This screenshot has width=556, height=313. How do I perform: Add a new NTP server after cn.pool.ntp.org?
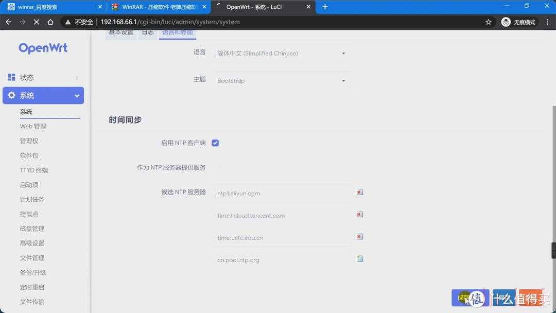coord(360,258)
